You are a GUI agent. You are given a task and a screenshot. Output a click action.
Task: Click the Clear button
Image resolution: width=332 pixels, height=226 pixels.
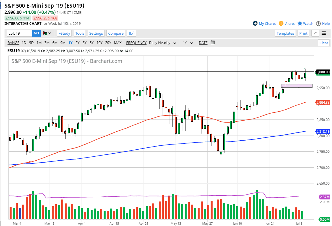[x=324, y=43]
